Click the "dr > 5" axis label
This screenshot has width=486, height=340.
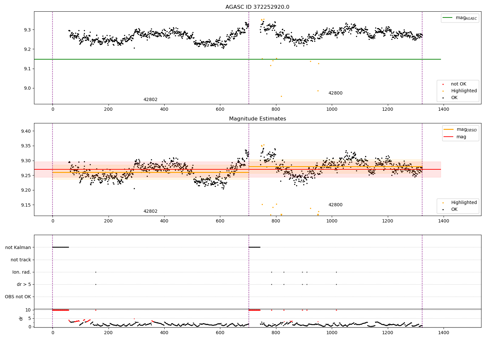coord(24,285)
